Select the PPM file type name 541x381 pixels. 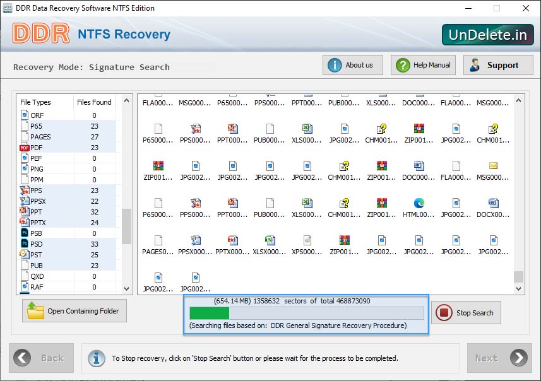(x=37, y=180)
